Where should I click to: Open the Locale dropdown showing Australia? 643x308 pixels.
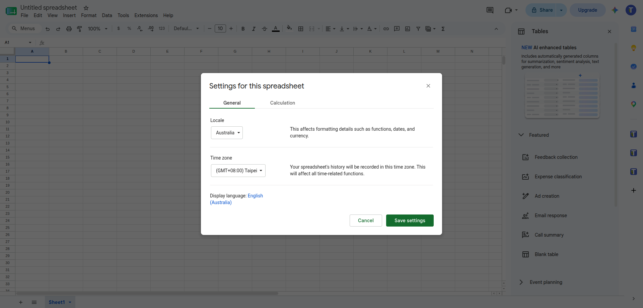coord(227,133)
